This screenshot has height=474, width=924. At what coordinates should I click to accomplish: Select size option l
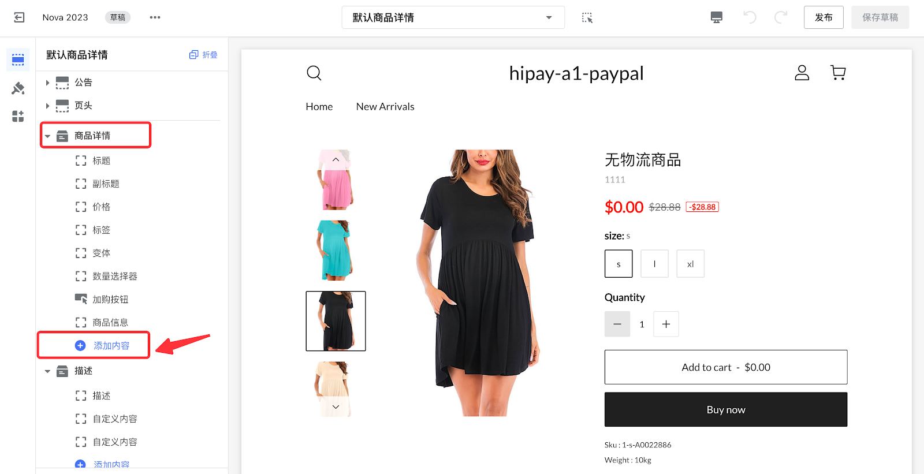tap(654, 264)
